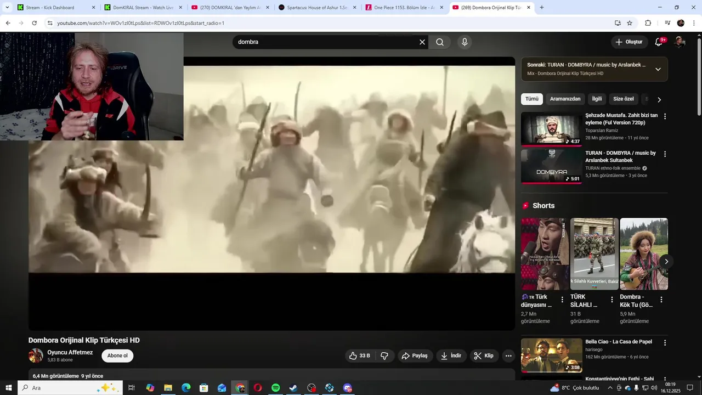This screenshot has height=395, width=702.
Task: Select the Tümü filter chip
Action: coord(532,99)
